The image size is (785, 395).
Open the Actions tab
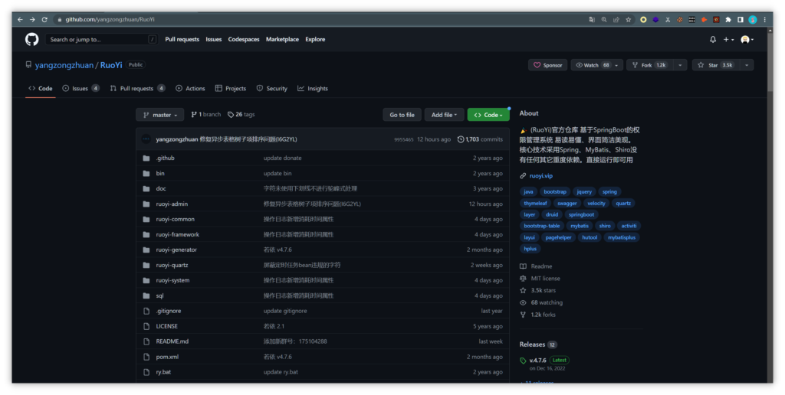click(x=190, y=89)
